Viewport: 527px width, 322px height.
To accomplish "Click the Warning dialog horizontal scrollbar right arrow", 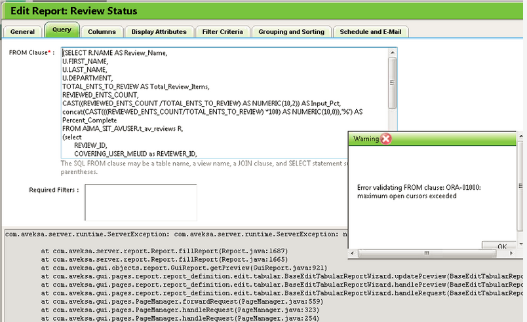I will (511, 253).
